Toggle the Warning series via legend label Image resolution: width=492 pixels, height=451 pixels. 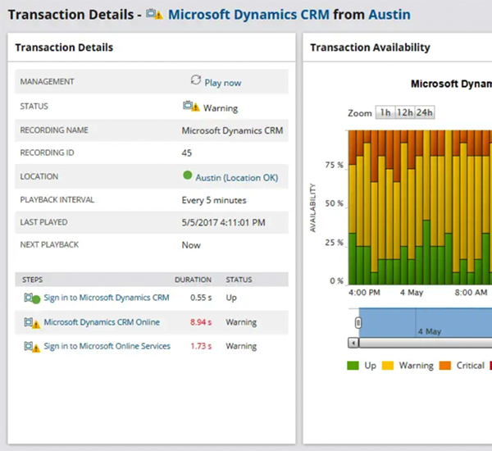(x=416, y=366)
